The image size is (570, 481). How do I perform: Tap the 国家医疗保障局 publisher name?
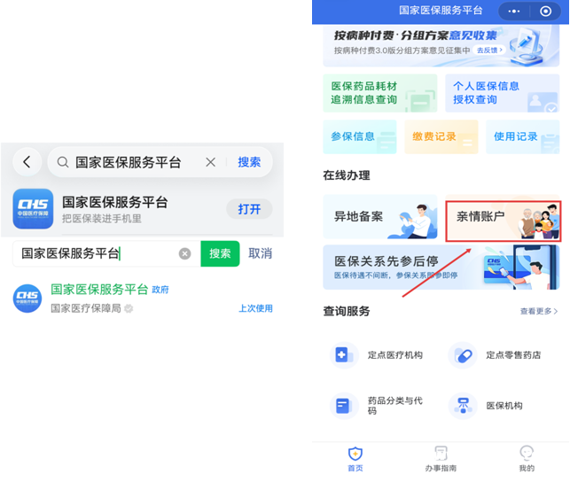point(86,308)
